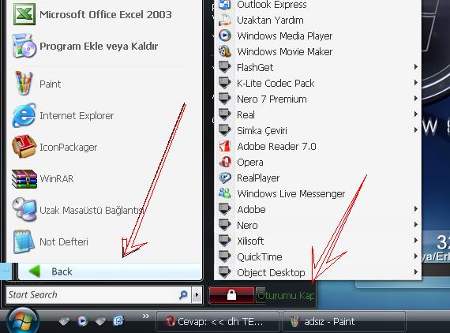Select Uzaktan Yardım menu entry

click(x=317, y=20)
